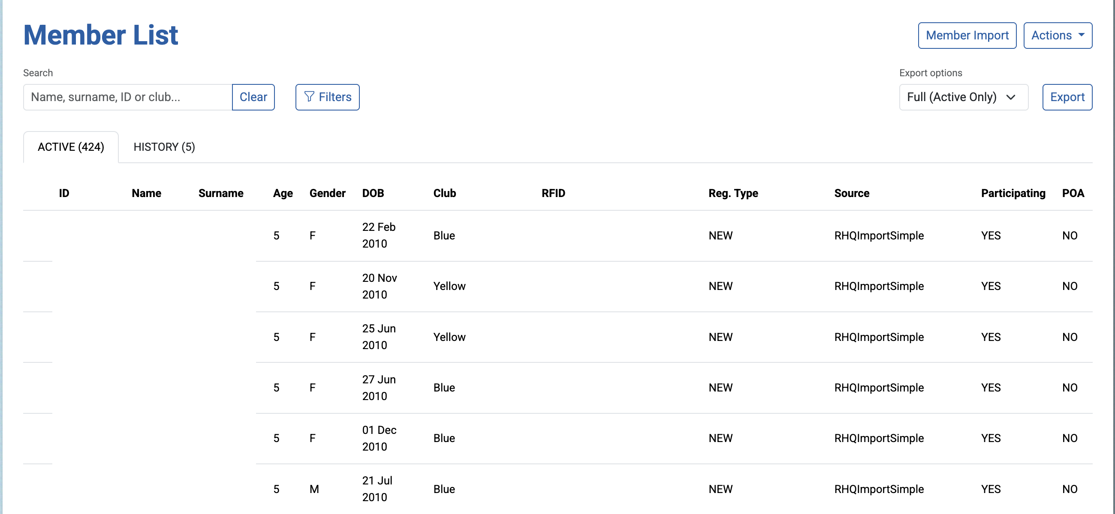Sort by the Name column header

[146, 193]
